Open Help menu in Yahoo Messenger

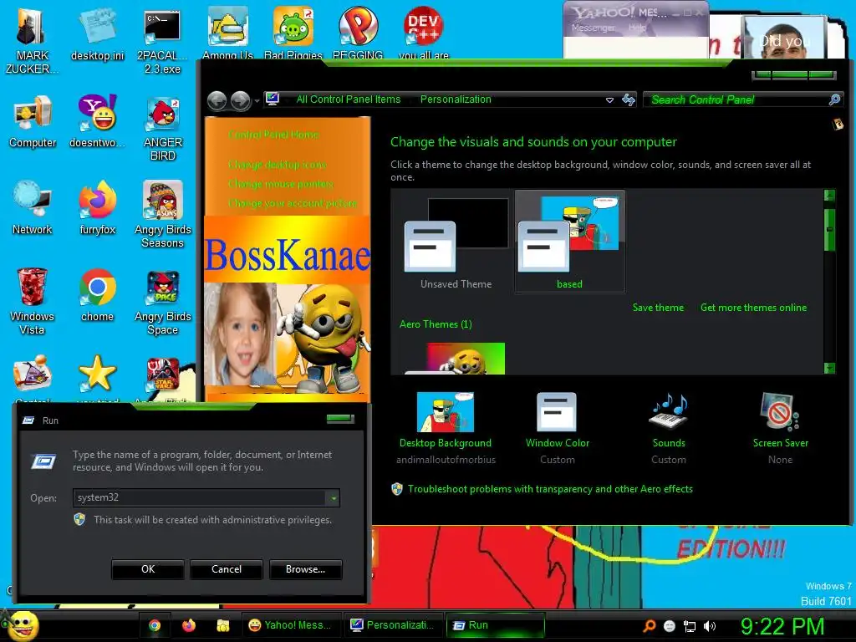click(637, 28)
